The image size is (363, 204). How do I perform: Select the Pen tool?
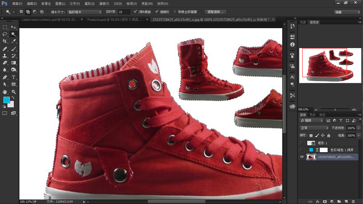(x=5, y=77)
